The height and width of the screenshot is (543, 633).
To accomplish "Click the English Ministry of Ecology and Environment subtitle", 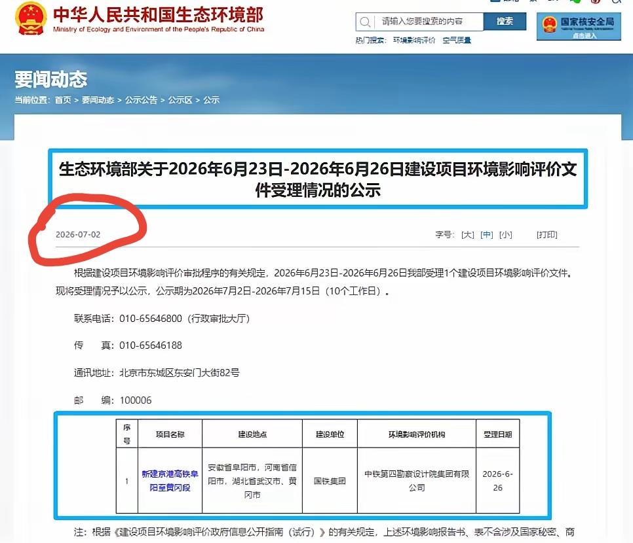I will click(159, 29).
